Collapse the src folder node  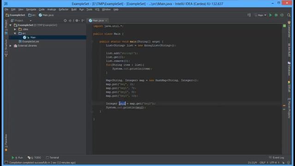pyautogui.click(x=15, y=33)
